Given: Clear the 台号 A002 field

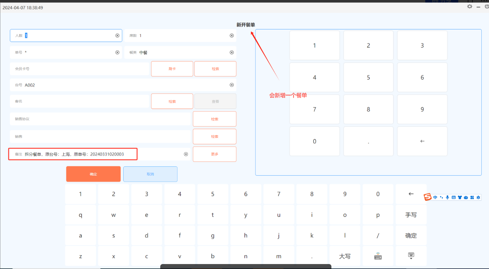Looking at the screenshot, I should pyautogui.click(x=232, y=85).
